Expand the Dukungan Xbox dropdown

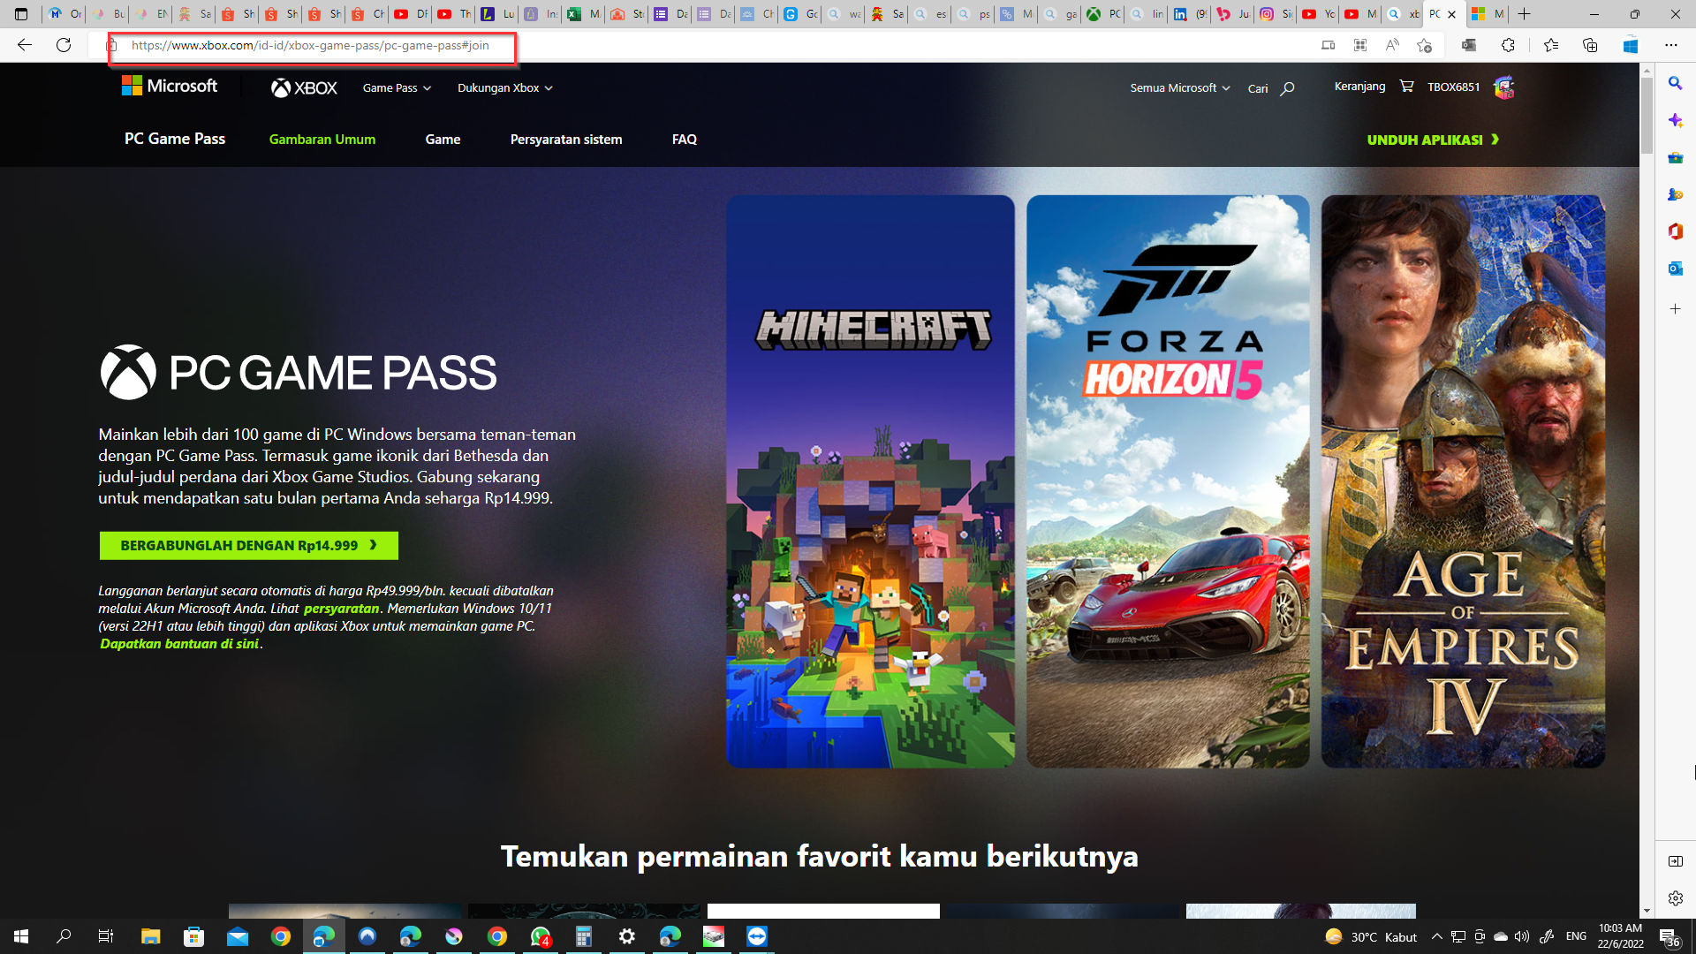(504, 87)
